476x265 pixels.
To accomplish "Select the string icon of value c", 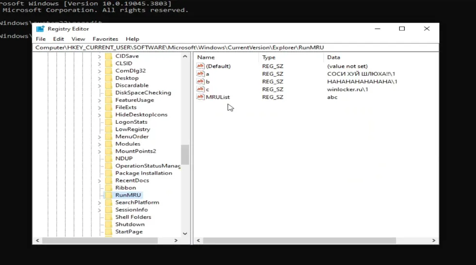I will point(200,89).
